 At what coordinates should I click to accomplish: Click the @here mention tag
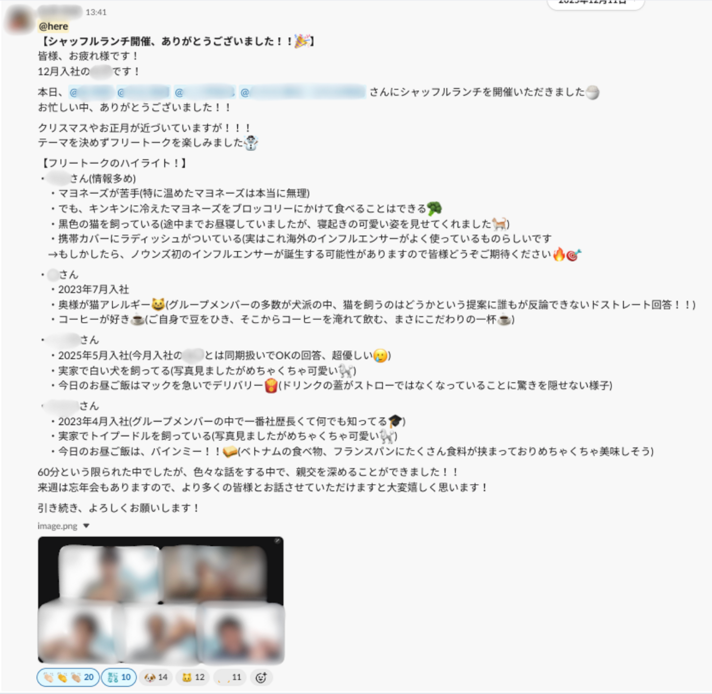coord(53,26)
